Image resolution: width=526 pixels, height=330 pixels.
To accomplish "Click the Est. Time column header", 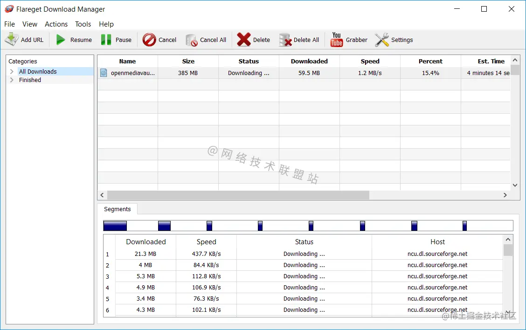I will [486, 62].
